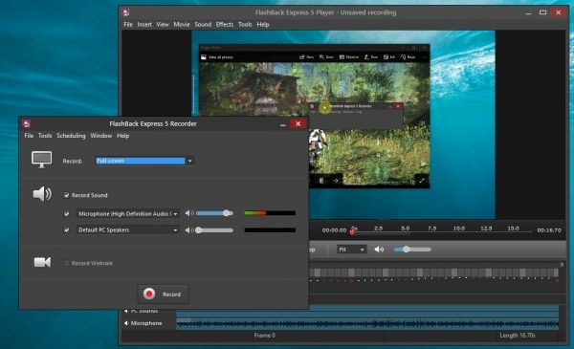This screenshot has width=574, height=349.
Task: Click the 5.0 mark on timeline ruler
Action: click(x=406, y=229)
